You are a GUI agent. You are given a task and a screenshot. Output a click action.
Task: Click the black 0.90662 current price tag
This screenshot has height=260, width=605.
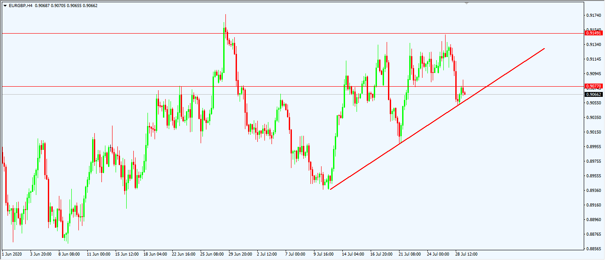click(x=593, y=94)
